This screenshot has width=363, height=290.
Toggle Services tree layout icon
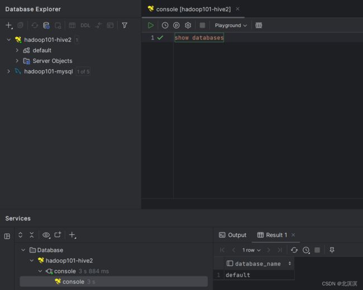pos(7,236)
